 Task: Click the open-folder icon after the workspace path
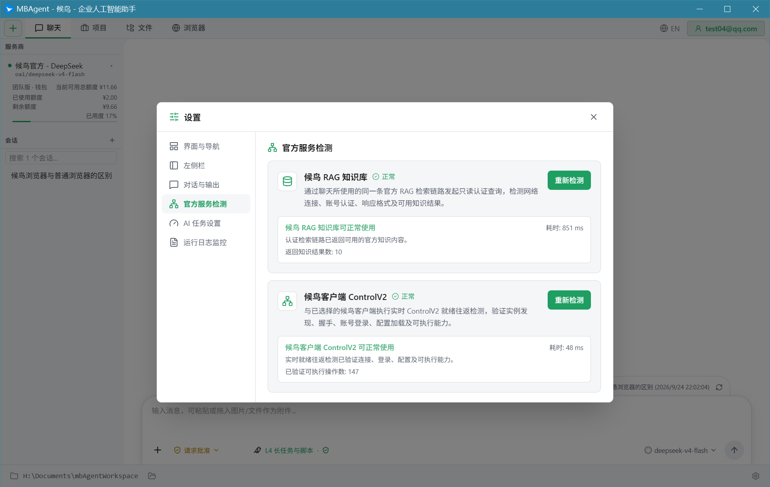click(x=152, y=476)
